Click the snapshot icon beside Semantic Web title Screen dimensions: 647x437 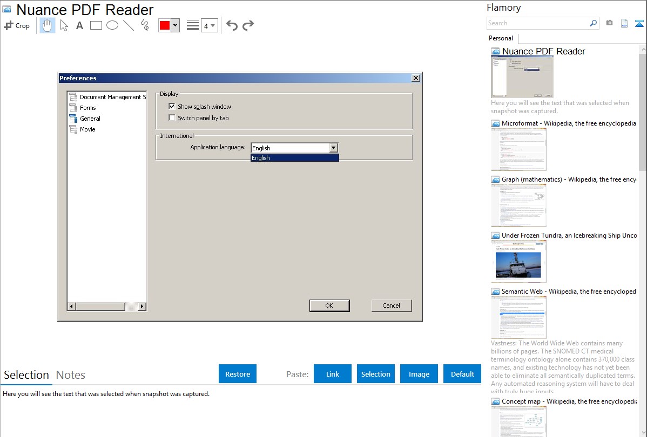495,292
